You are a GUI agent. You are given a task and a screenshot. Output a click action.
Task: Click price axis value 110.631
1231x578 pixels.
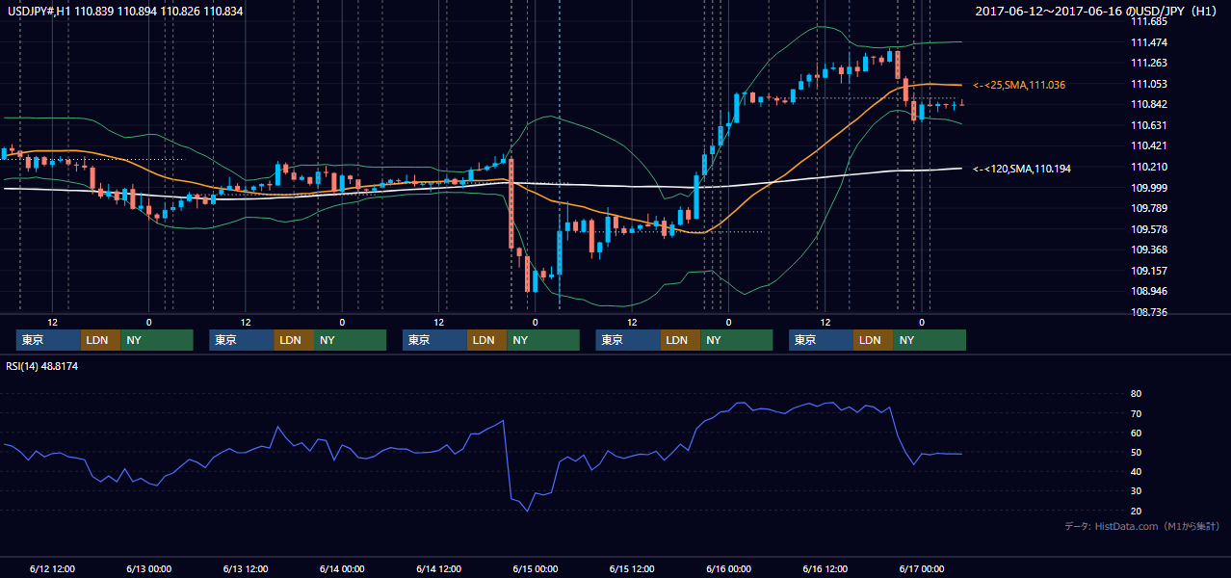[1149, 125]
